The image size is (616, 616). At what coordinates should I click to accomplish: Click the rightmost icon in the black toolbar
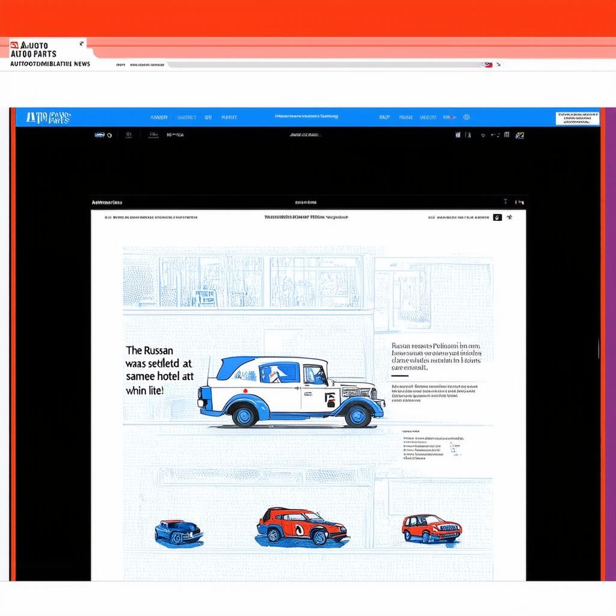coord(520,135)
